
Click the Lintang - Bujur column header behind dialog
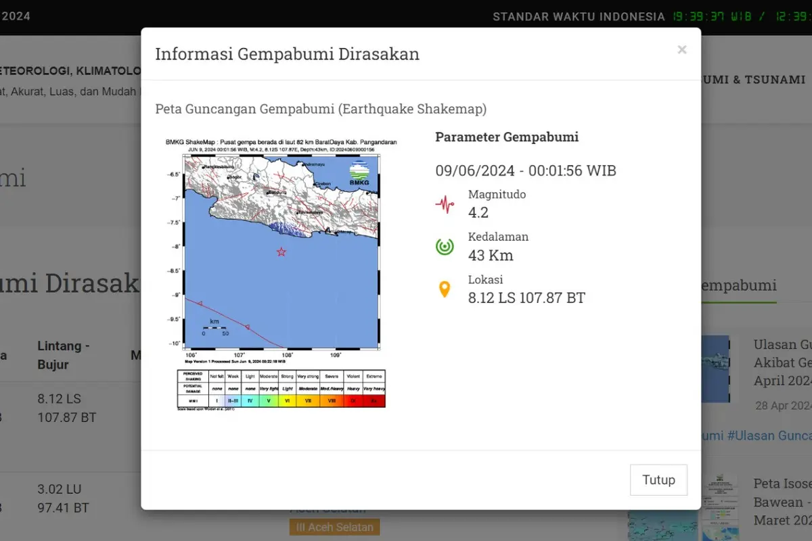64,355
